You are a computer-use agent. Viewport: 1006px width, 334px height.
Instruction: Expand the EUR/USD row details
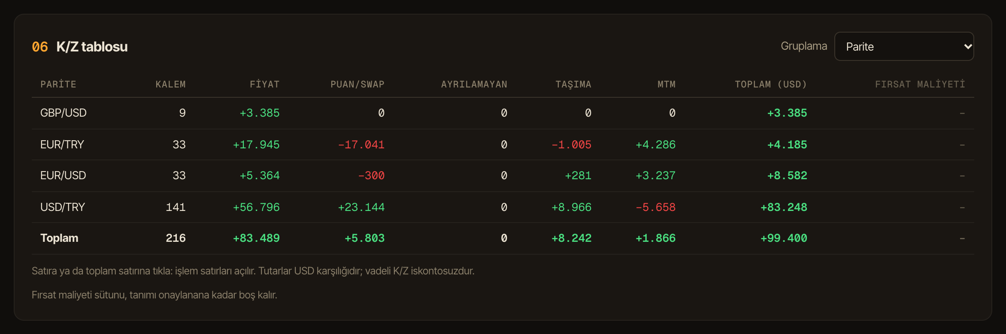(503, 176)
